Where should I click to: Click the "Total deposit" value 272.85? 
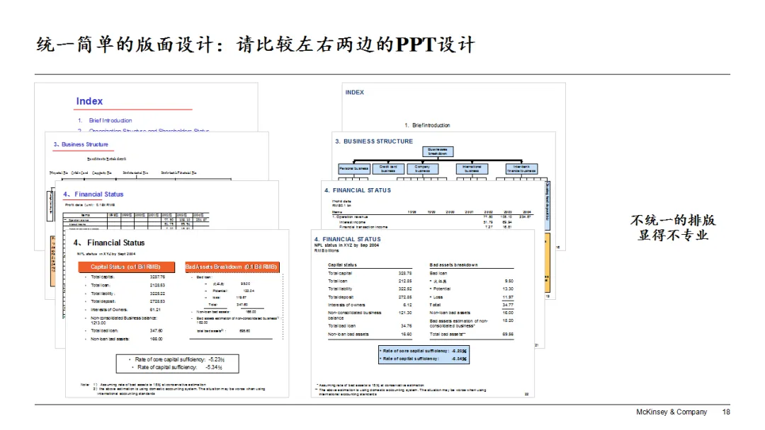pos(405,297)
